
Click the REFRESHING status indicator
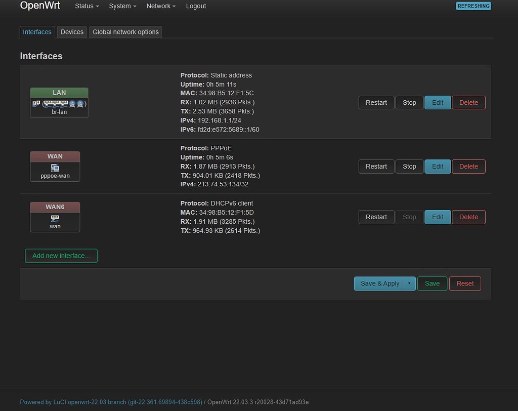pyautogui.click(x=473, y=6)
